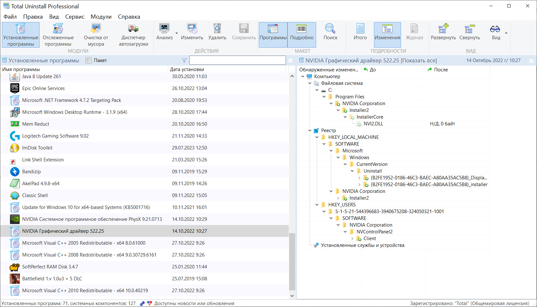Click the Удалить uninstall icon
The width and height of the screenshot is (537, 307).
pos(217,29)
